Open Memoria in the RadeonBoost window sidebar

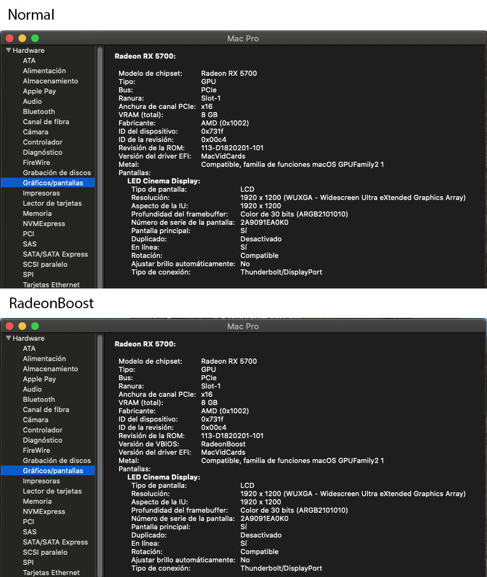coord(37,501)
